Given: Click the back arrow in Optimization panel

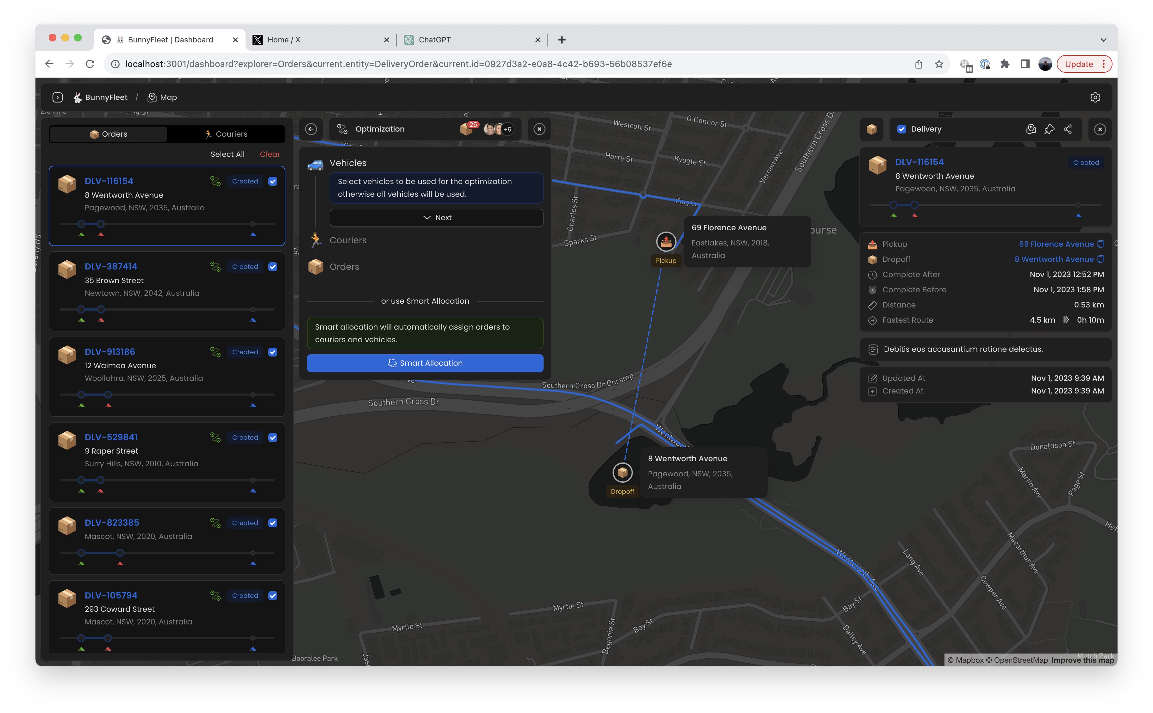Looking at the screenshot, I should point(311,129).
